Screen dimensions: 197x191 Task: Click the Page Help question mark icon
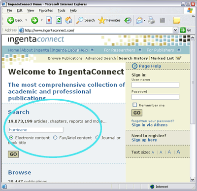(x=134, y=66)
